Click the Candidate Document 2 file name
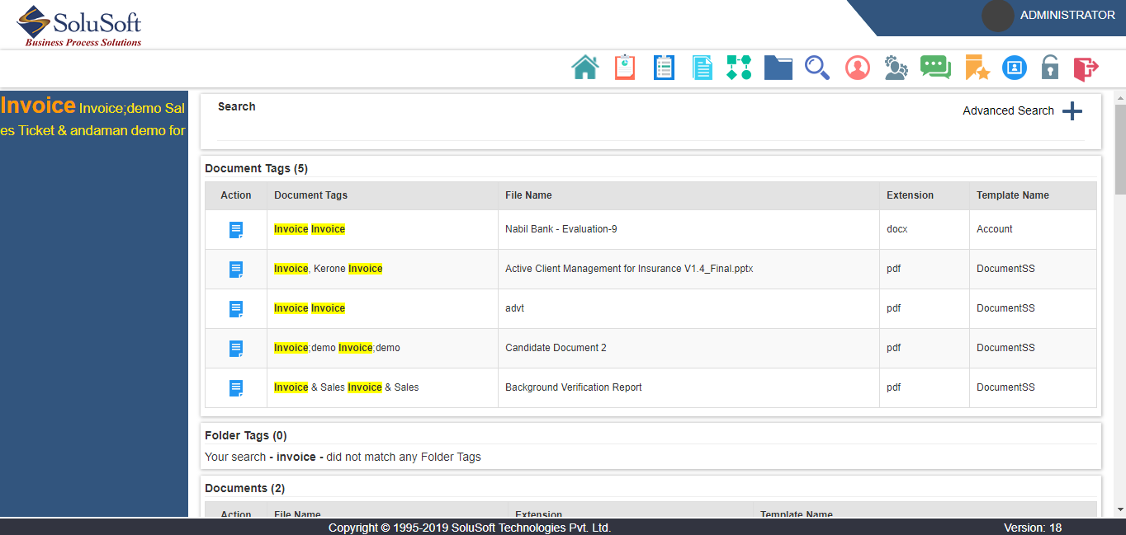Image resolution: width=1126 pixels, height=535 pixels. (556, 348)
